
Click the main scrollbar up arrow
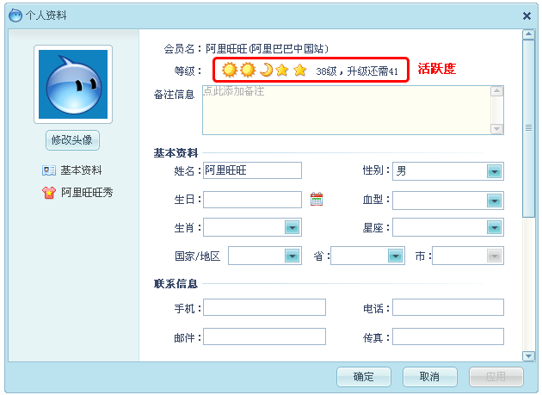(528, 34)
